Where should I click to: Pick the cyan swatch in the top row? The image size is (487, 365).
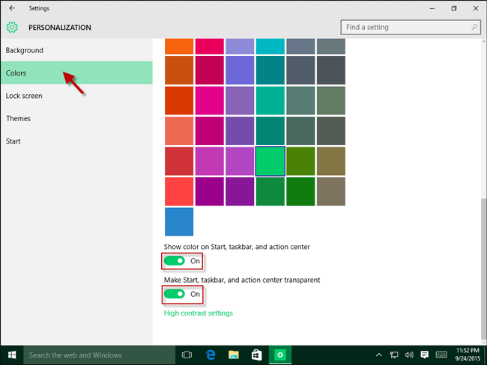[x=270, y=46]
